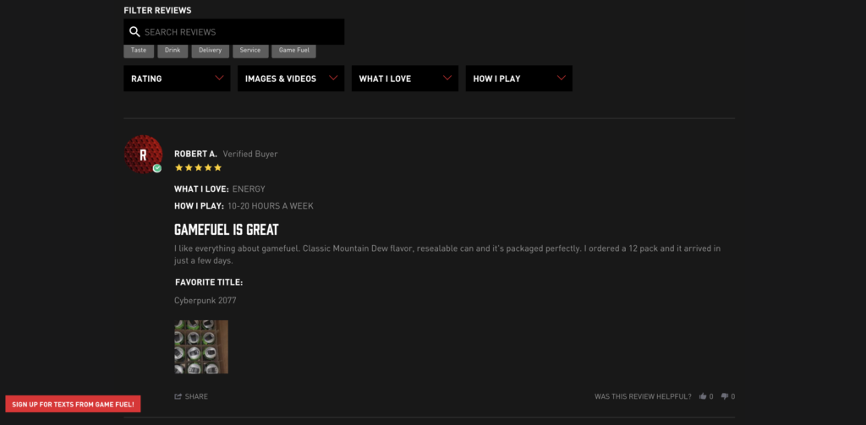Toggle the Delivery filter tag
Image resolution: width=866 pixels, height=425 pixels.
pos(210,51)
